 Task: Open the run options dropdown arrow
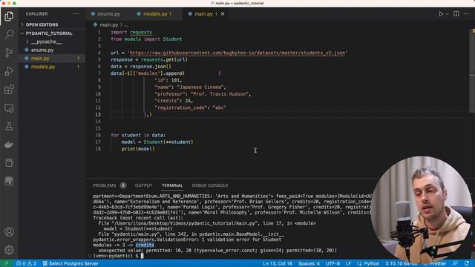coord(447,14)
